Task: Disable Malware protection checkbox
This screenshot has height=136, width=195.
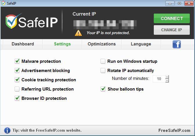Action: pyautogui.click(x=17, y=61)
